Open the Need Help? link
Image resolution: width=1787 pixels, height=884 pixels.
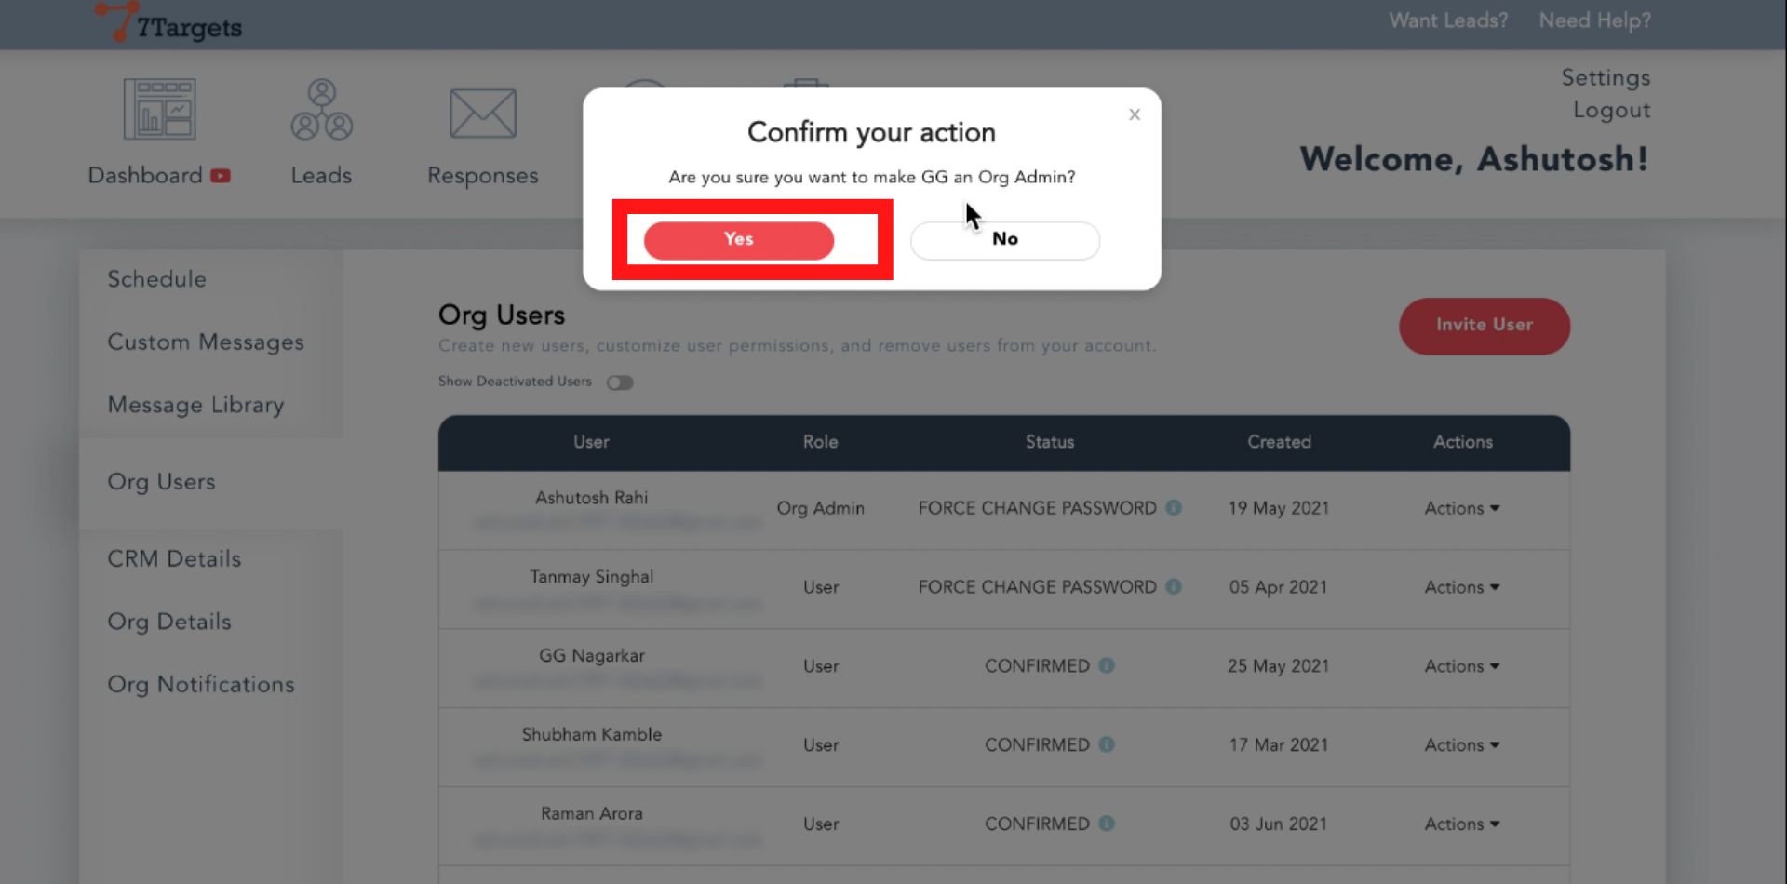(1594, 20)
